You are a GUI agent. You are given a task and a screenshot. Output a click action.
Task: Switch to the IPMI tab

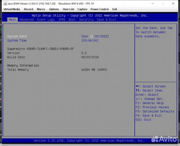tap(62, 19)
